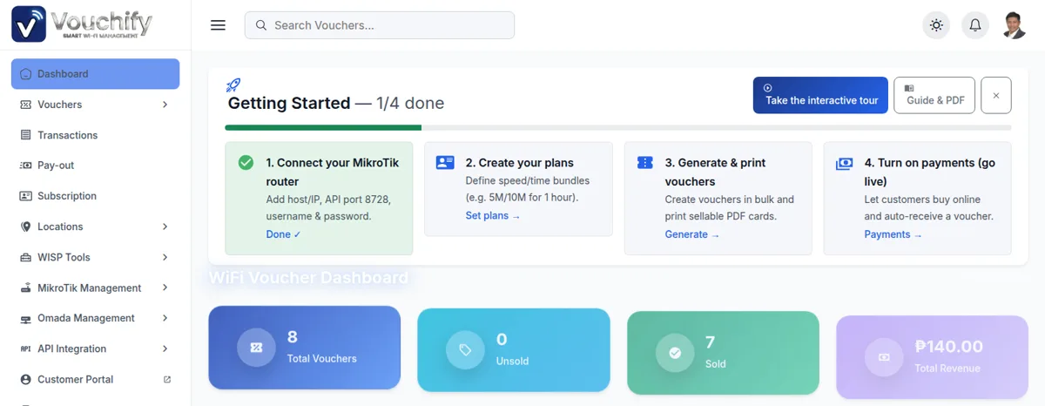Image resolution: width=1045 pixels, height=406 pixels.
Task: Click the Getting Started progress bar
Action: point(618,127)
